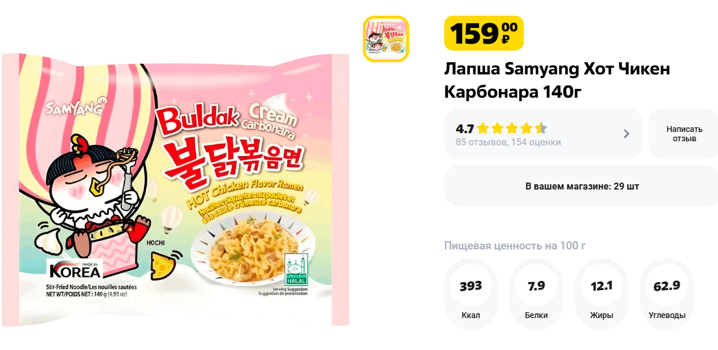Click the Пищевая ценность на 100 г label

(x=515, y=245)
